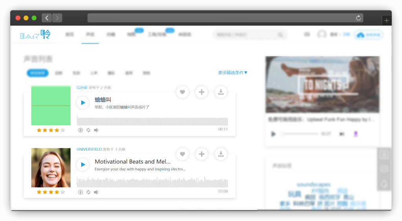The width and height of the screenshot is (402, 221).
Task: Open the TO NIGHTS featured music banner
Action: tap(323, 84)
